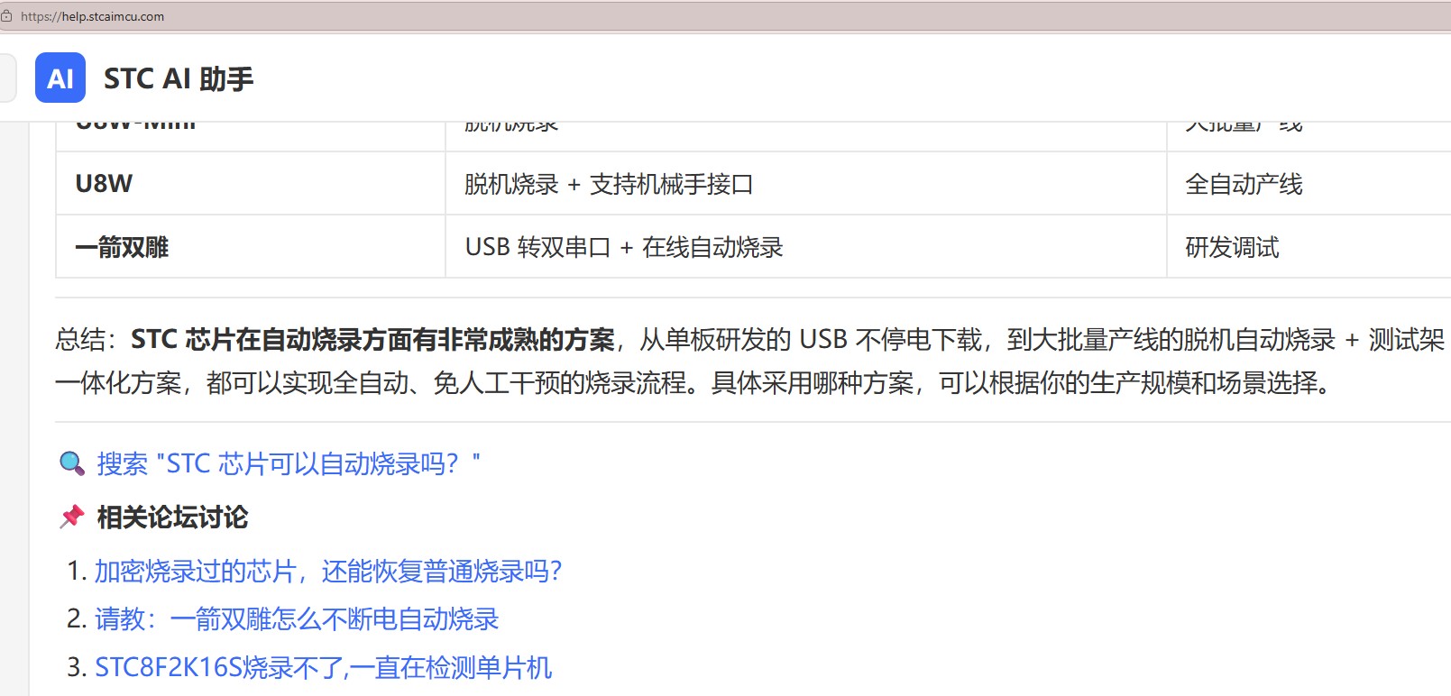Open forum link STC8F2K16S烧录不了
This screenshot has width=1451, height=696.
click(x=323, y=667)
